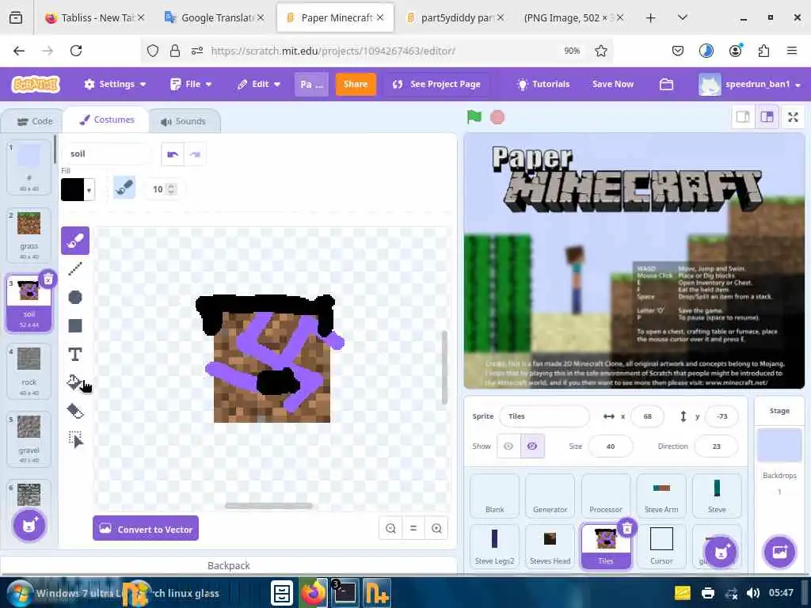
Task: Delete the Tiles sprite trash icon
Action: tap(627, 528)
